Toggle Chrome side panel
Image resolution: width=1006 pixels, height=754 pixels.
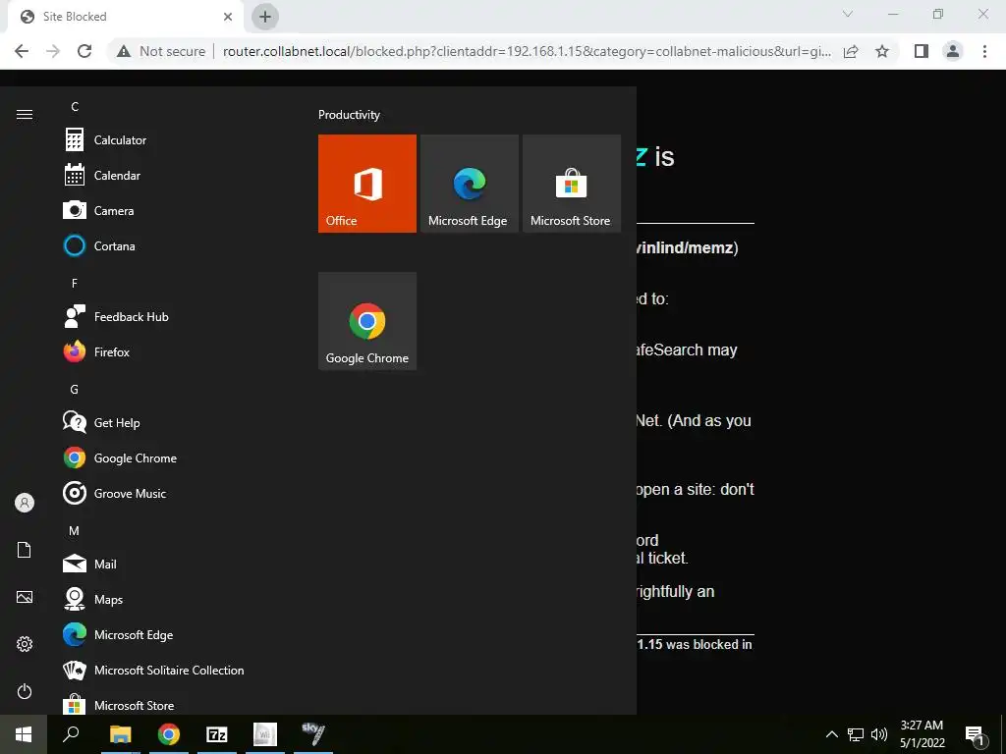coord(922,51)
